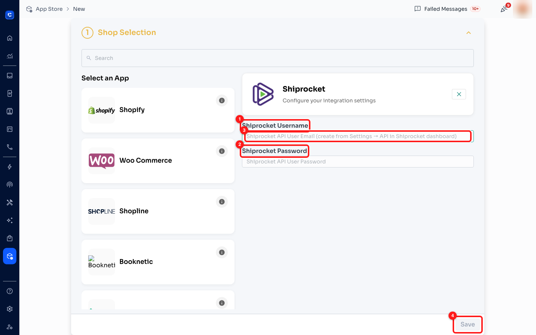536x335 pixels.
Task: Open the celebration notifications icon with badge
Action: pos(504,9)
